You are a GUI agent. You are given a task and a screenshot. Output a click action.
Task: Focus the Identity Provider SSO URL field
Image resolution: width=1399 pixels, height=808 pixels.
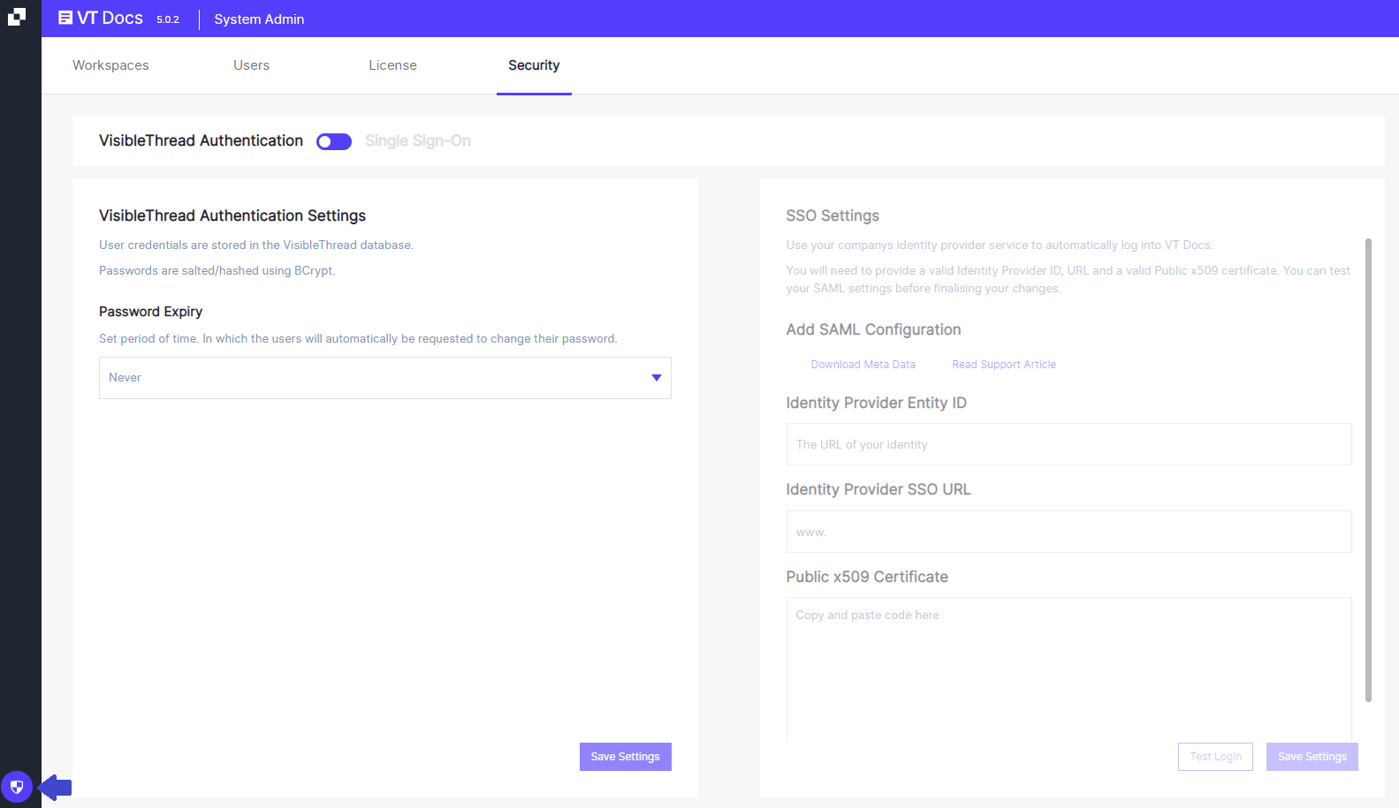[1068, 532]
